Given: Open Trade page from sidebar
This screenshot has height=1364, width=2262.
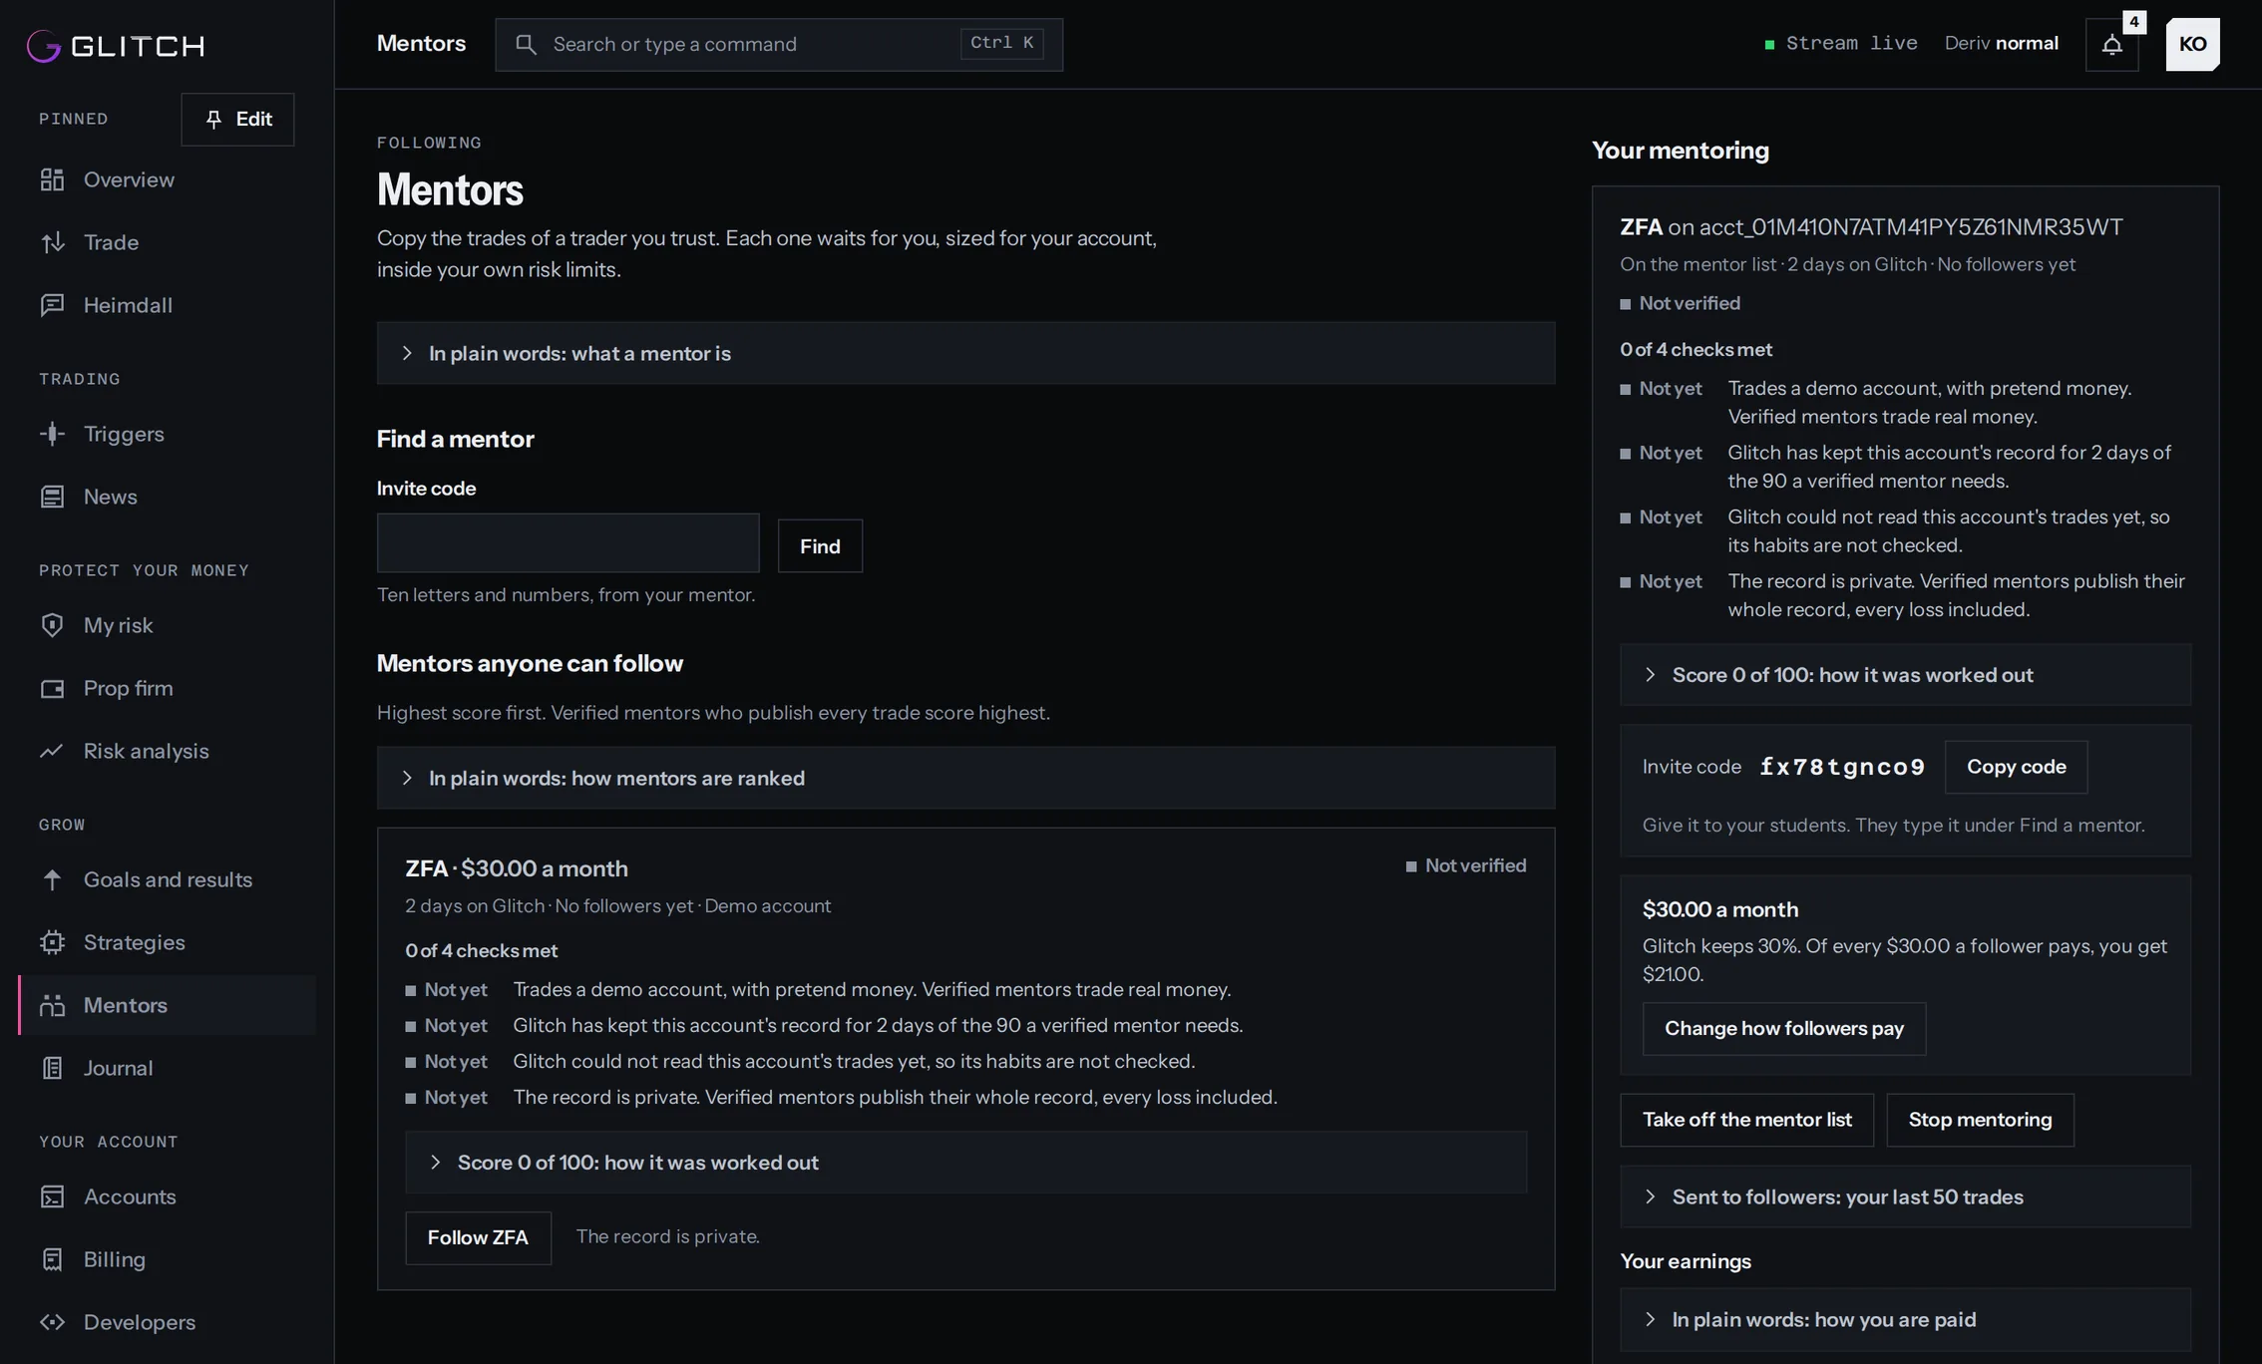Looking at the screenshot, I should pyautogui.click(x=168, y=242).
